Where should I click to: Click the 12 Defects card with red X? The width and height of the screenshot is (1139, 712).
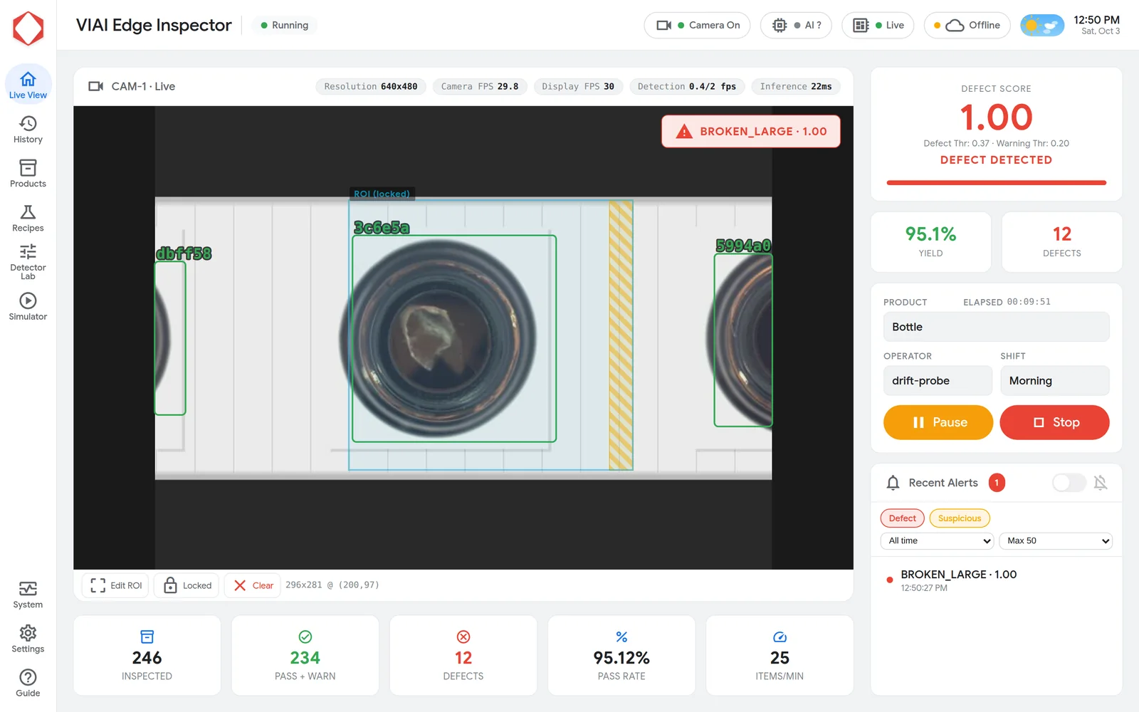tap(463, 656)
